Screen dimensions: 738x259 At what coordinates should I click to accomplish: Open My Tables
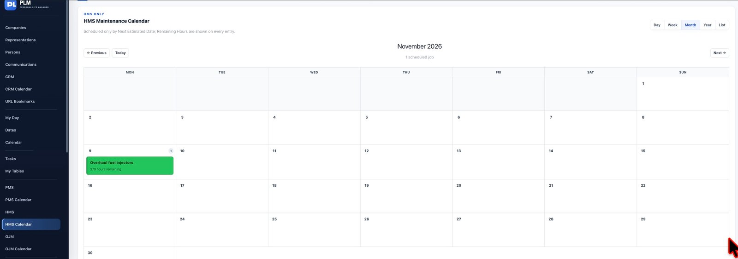pos(15,171)
